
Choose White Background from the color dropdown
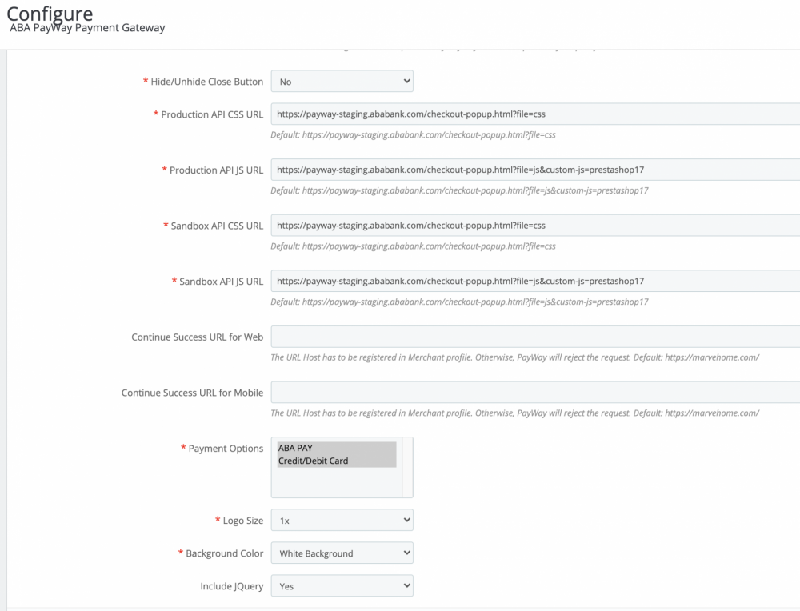[342, 553]
